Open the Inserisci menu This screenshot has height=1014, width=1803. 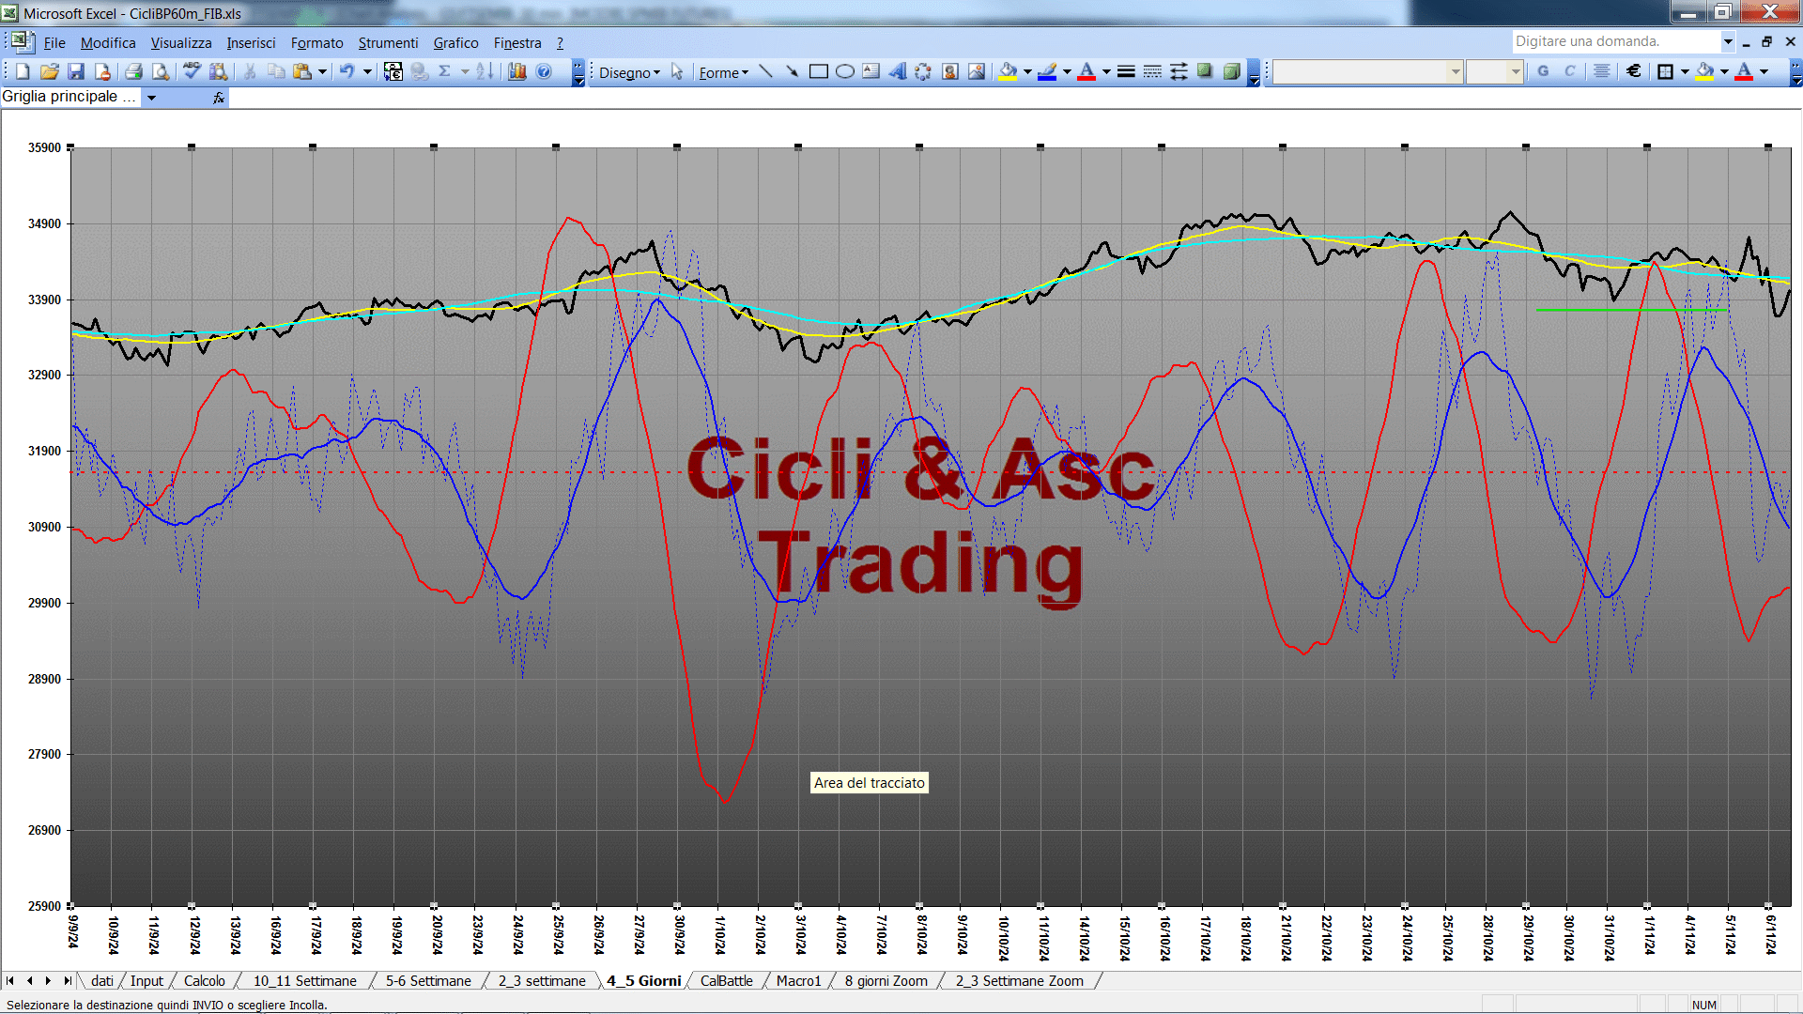coord(251,43)
